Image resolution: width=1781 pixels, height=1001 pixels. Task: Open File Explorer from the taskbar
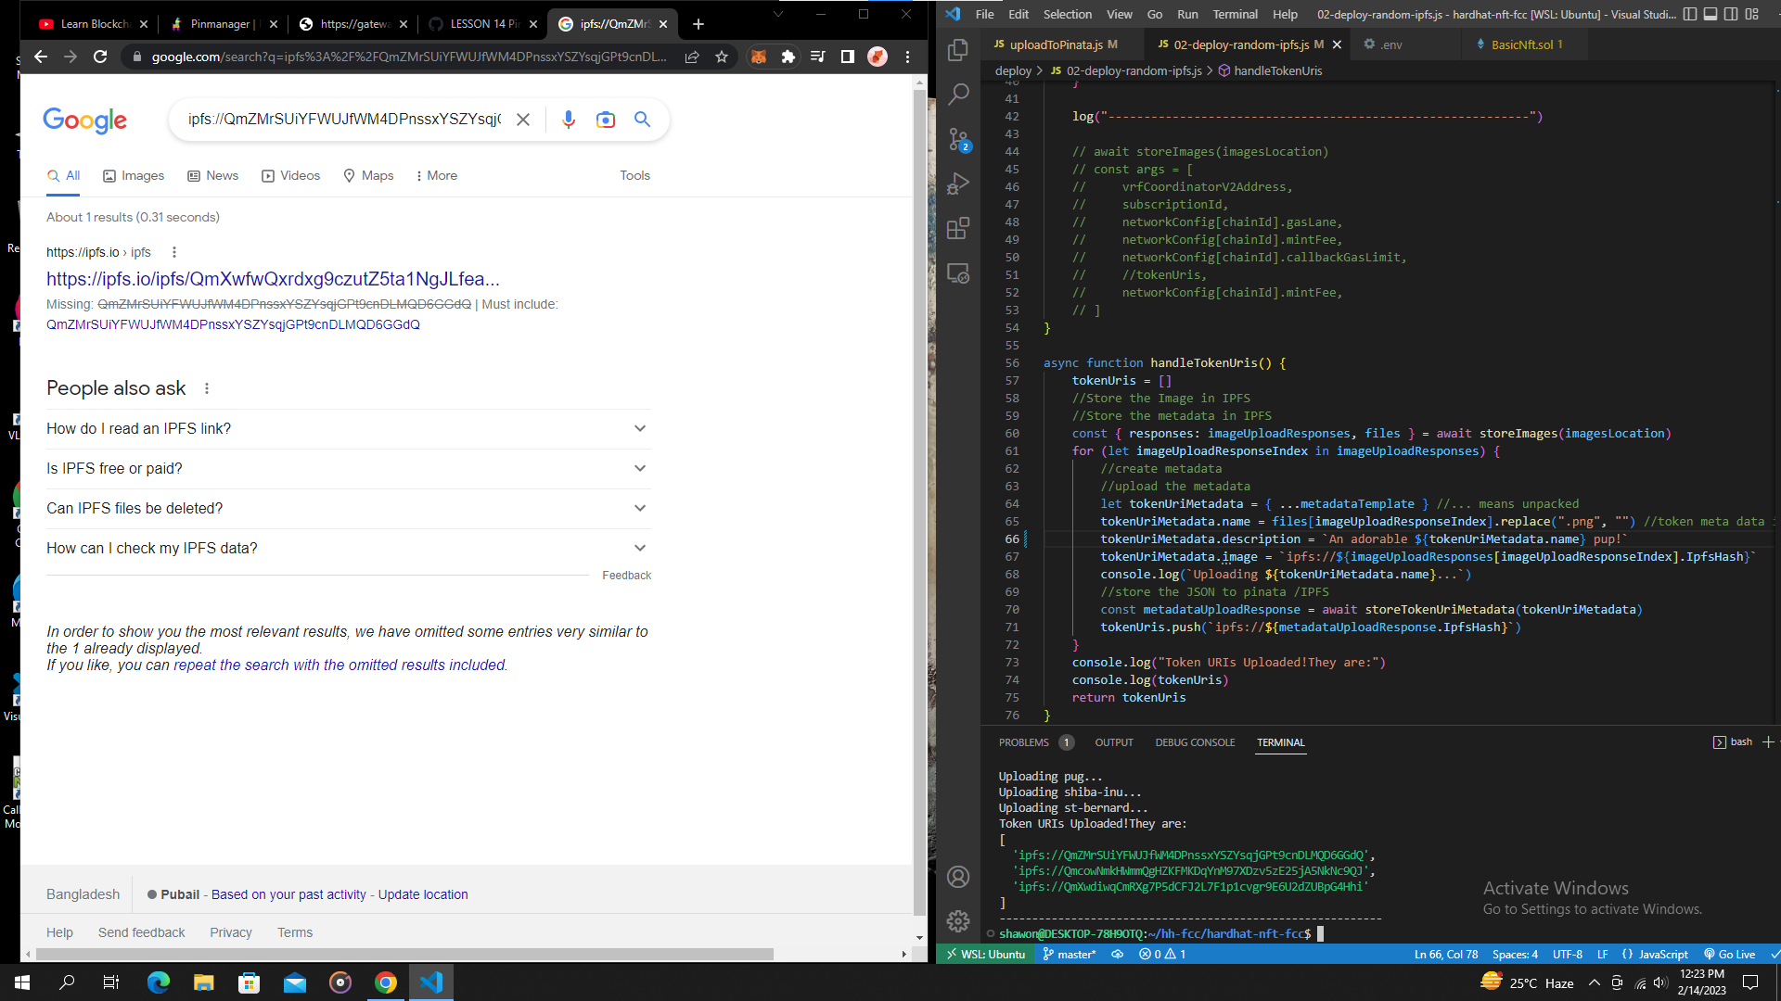point(204,982)
